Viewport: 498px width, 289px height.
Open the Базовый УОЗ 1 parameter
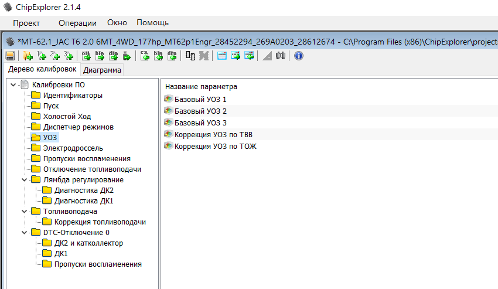click(x=200, y=99)
